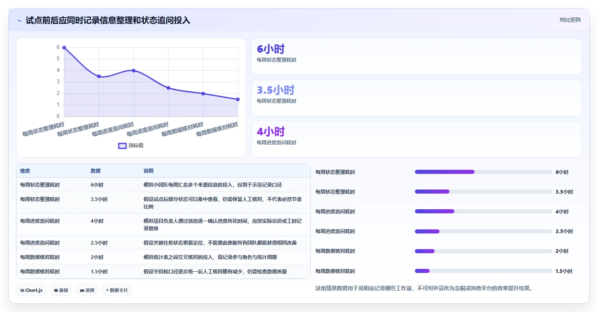
Task: Click description starting 假设关键任务状态更易定位
Action: pos(220,243)
